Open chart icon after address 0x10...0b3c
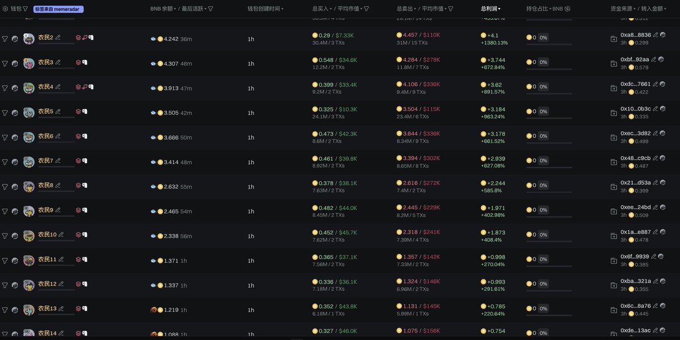680x340 pixels. (662, 109)
